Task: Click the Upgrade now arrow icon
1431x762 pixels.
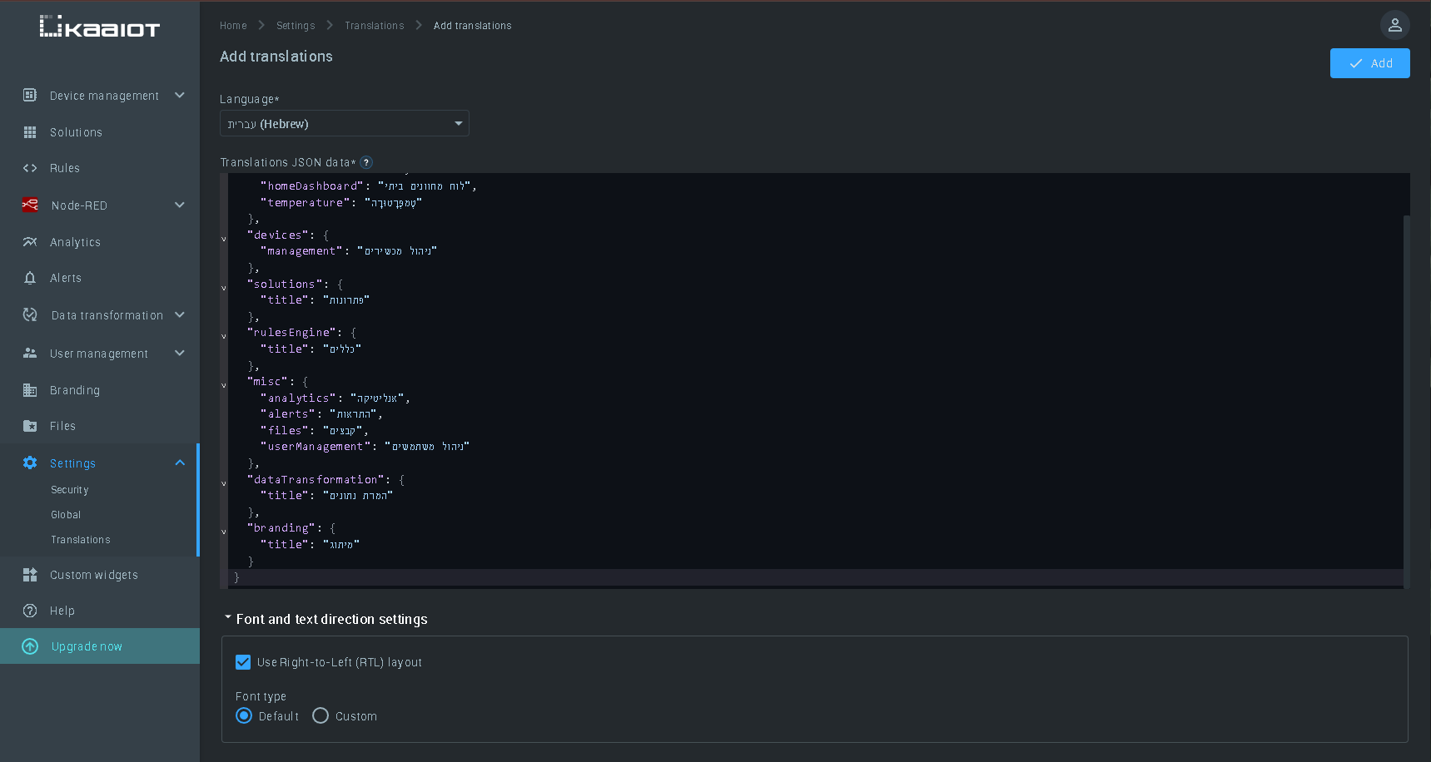Action: [30, 646]
